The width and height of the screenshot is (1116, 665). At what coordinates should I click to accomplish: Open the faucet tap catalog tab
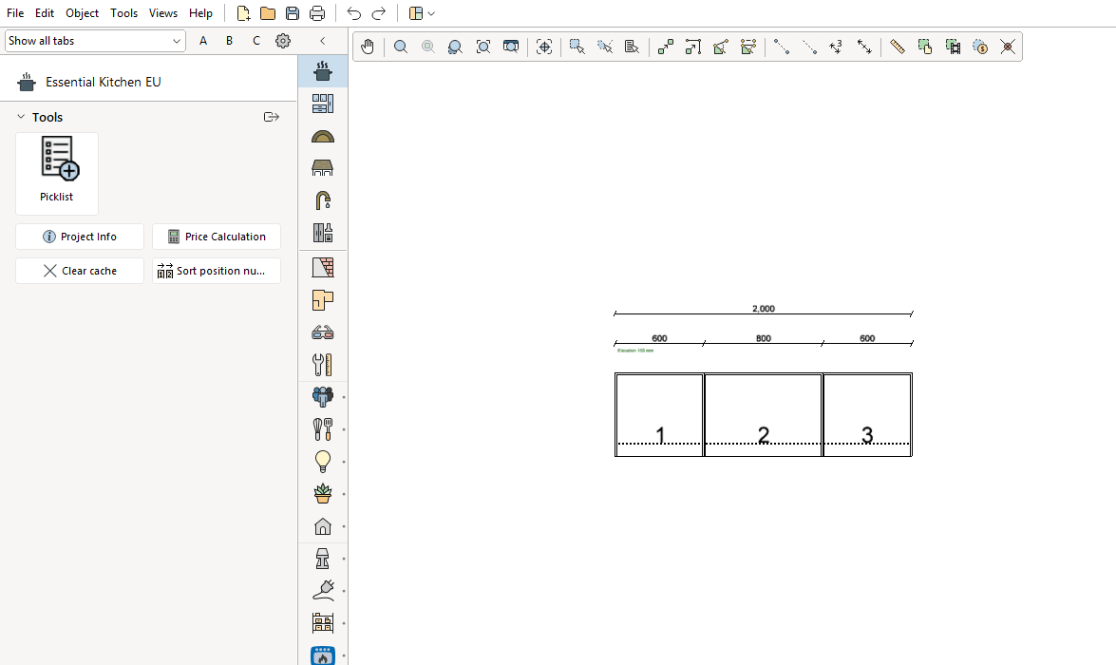click(322, 200)
